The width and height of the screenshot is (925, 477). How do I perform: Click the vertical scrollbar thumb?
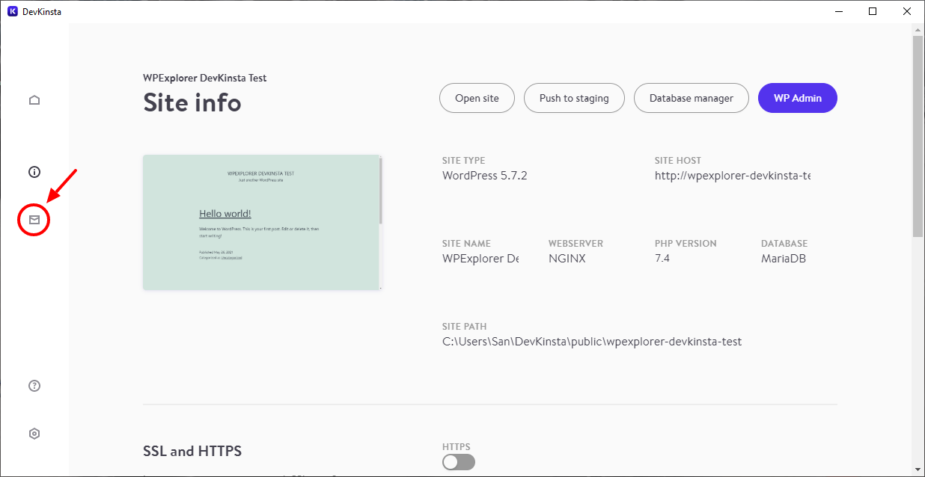[x=918, y=136]
